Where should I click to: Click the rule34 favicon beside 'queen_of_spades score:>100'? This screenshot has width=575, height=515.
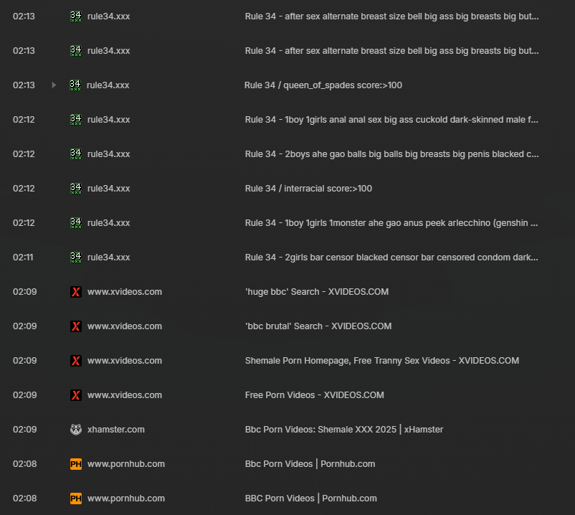pos(75,85)
